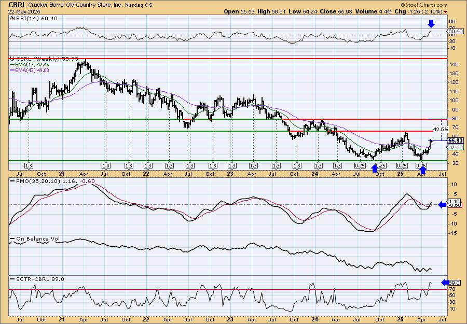Click the RSI(14) 60.40 panel label

coord(36,18)
